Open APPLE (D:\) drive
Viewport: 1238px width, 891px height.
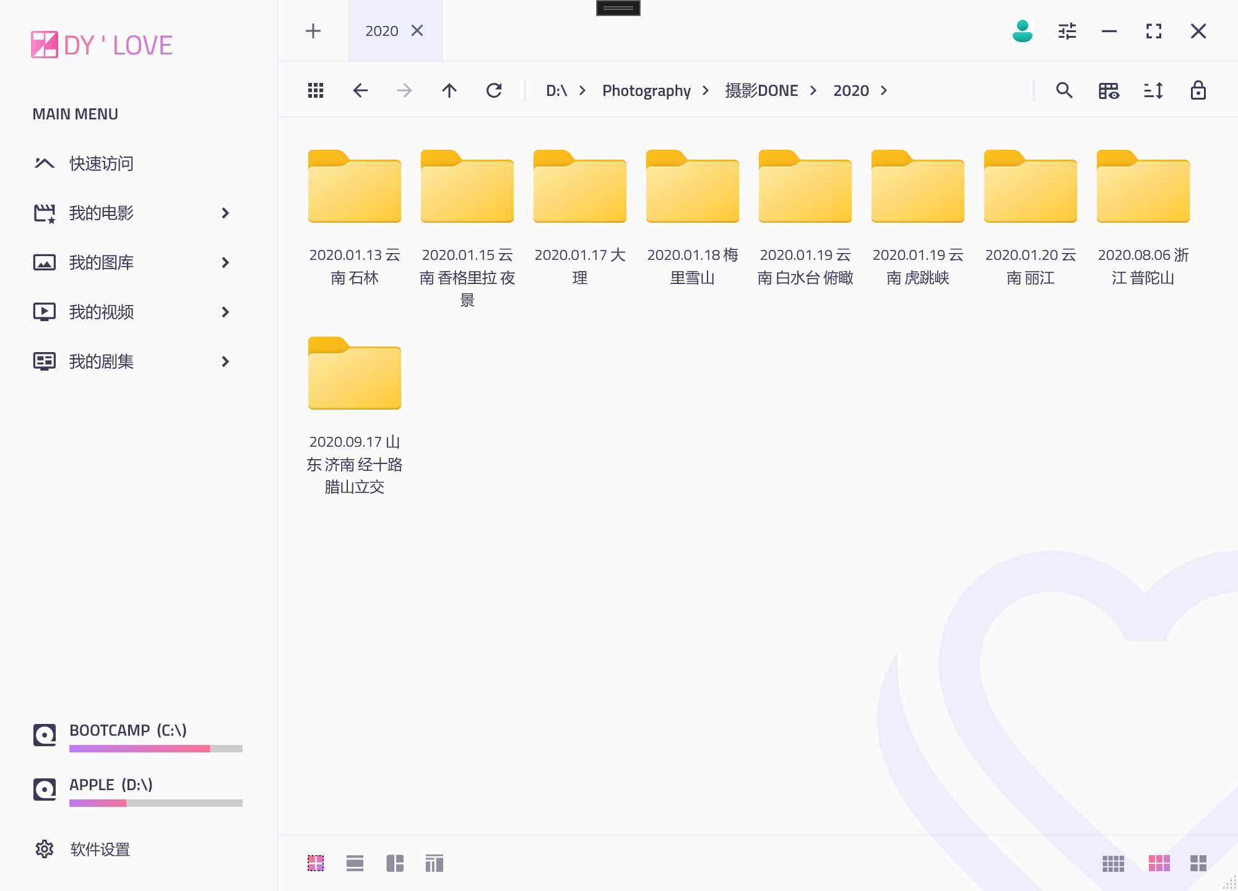click(x=137, y=791)
